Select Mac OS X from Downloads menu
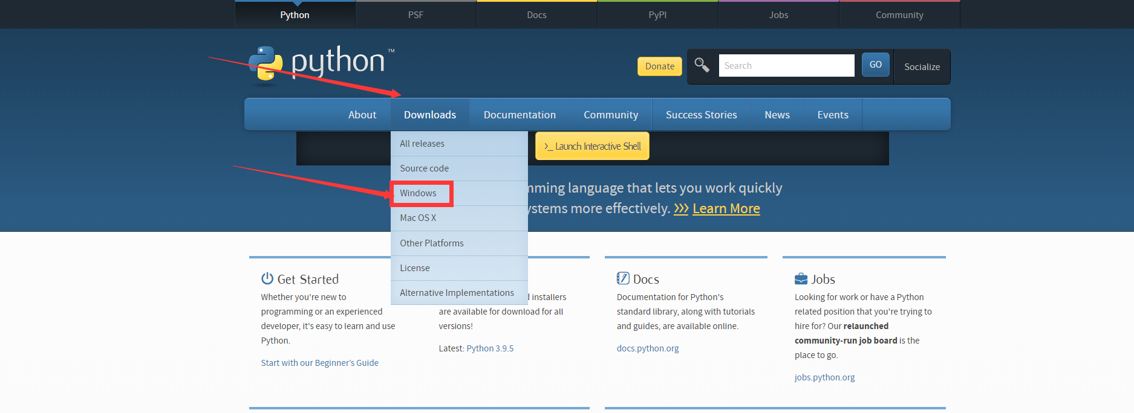Image resolution: width=1134 pixels, height=413 pixels. coord(459,218)
